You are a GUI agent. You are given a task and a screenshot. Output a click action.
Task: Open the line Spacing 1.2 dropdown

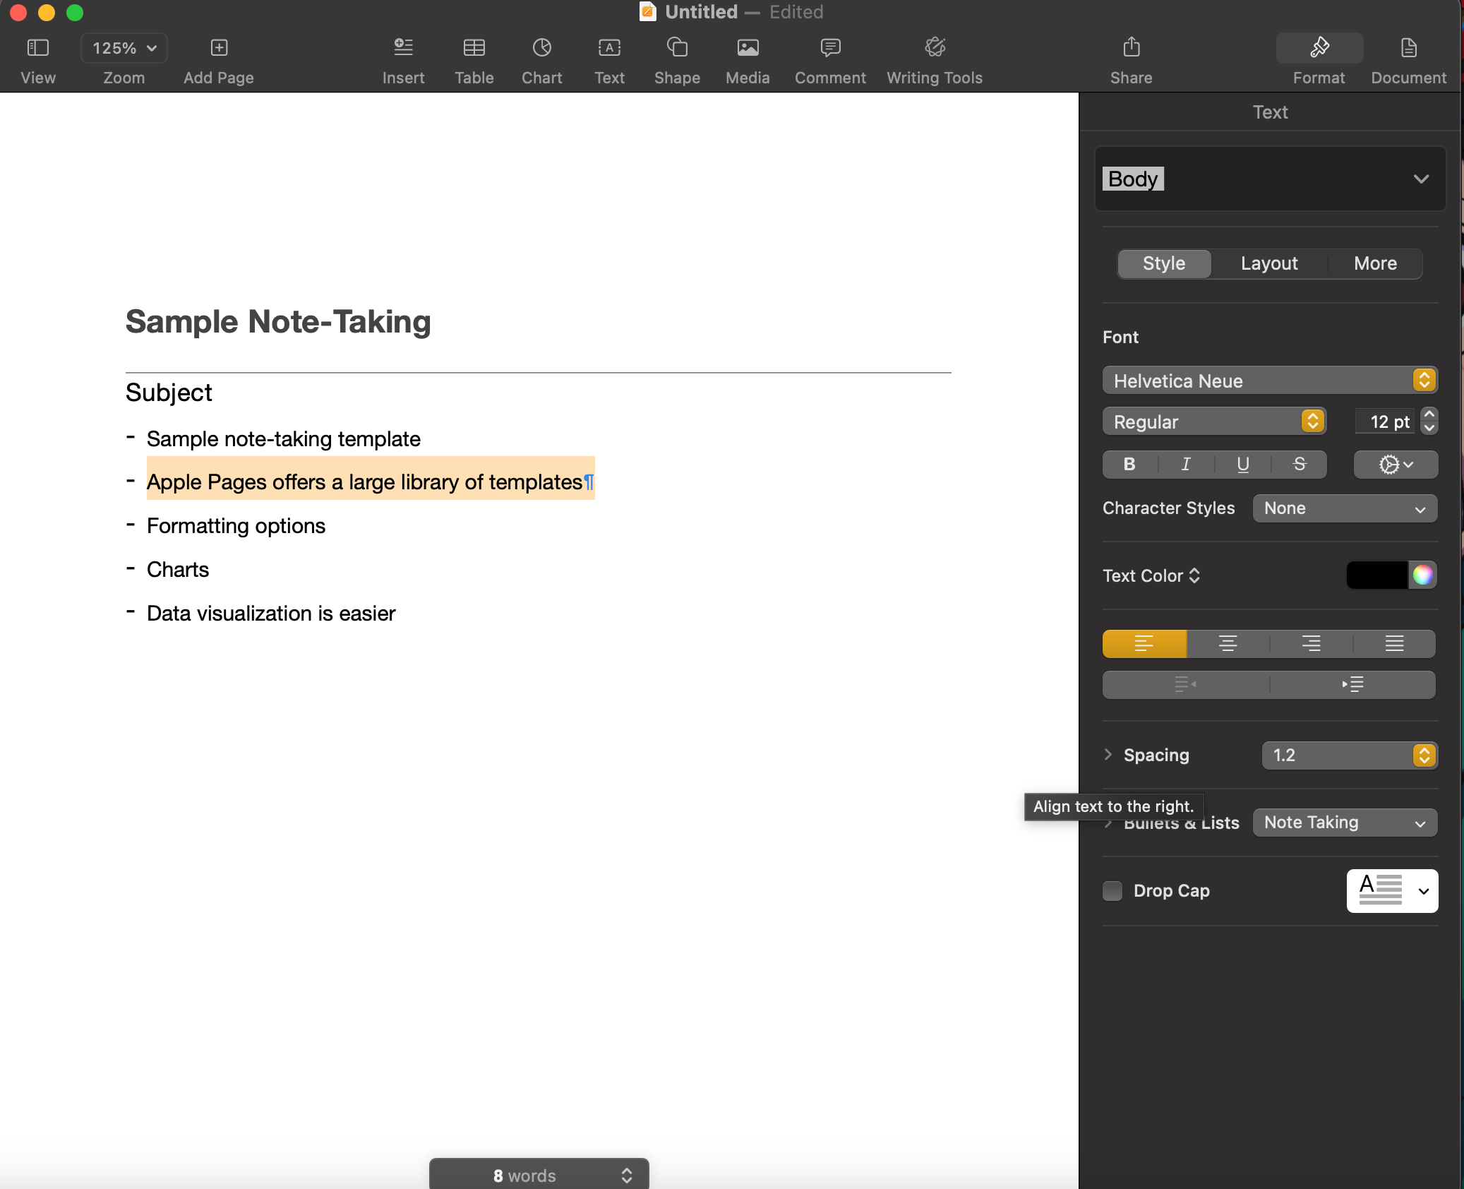coord(1349,755)
